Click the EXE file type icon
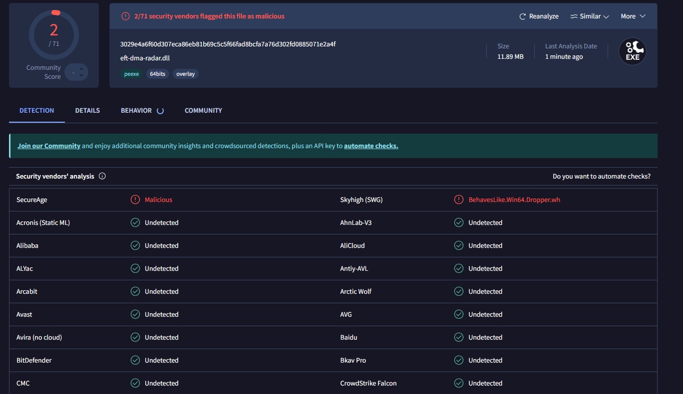This screenshot has width=683, height=394. [633, 52]
